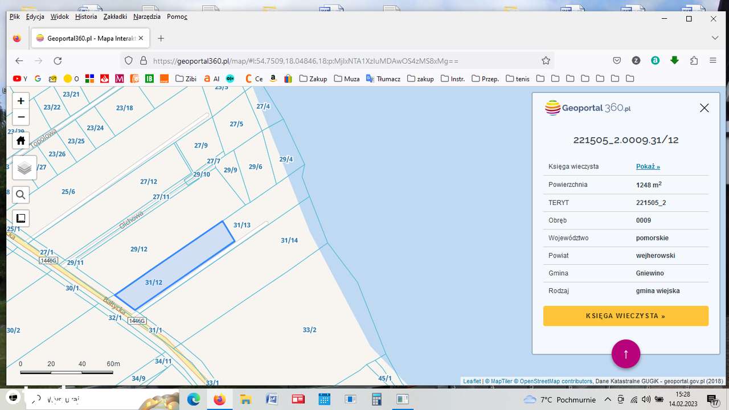
Task: Open the Zakup bookmarks folder
Action: [x=313, y=79]
